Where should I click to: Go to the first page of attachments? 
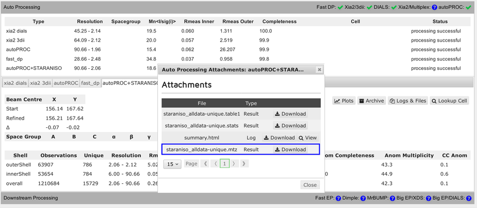pos(205,164)
